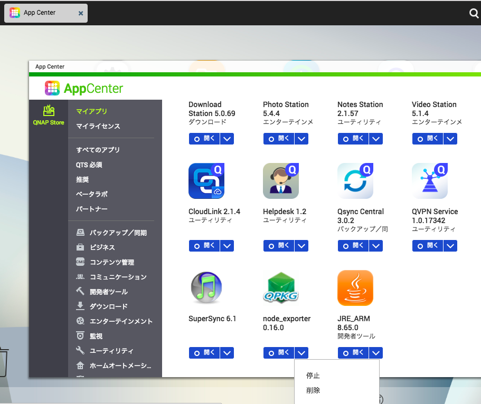
Task: Open Video Station with 開く button
Action: (x=428, y=139)
